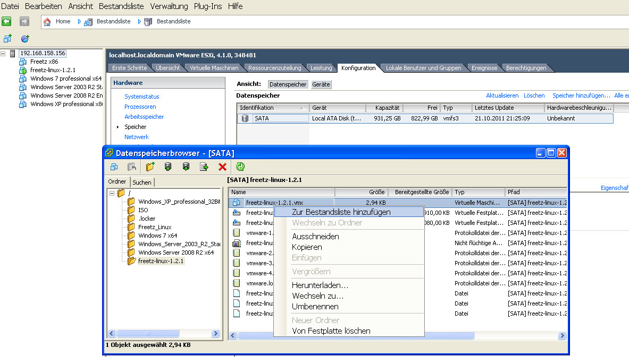
Task: Select Windows 7 x64 folder in tree
Action: click(x=157, y=236)
